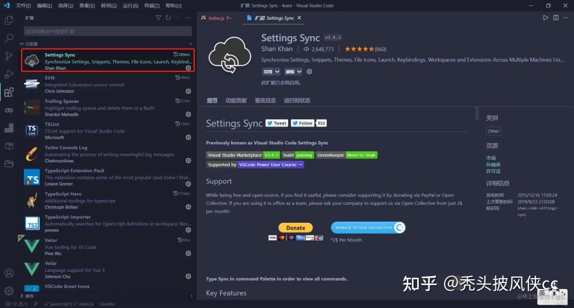
Task: Open manage gear for Settings Sync row
Action: pos(188,68)
